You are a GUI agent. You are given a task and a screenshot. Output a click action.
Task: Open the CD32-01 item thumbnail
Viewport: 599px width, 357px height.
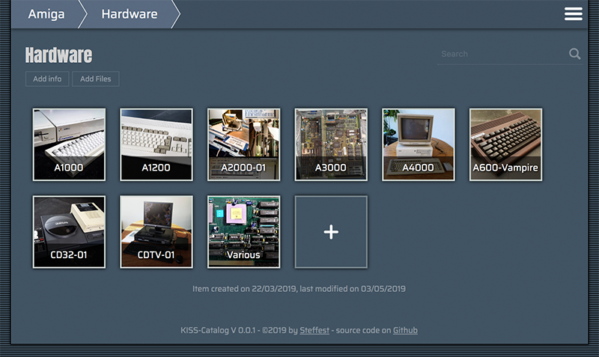click(x=69, y=232)
